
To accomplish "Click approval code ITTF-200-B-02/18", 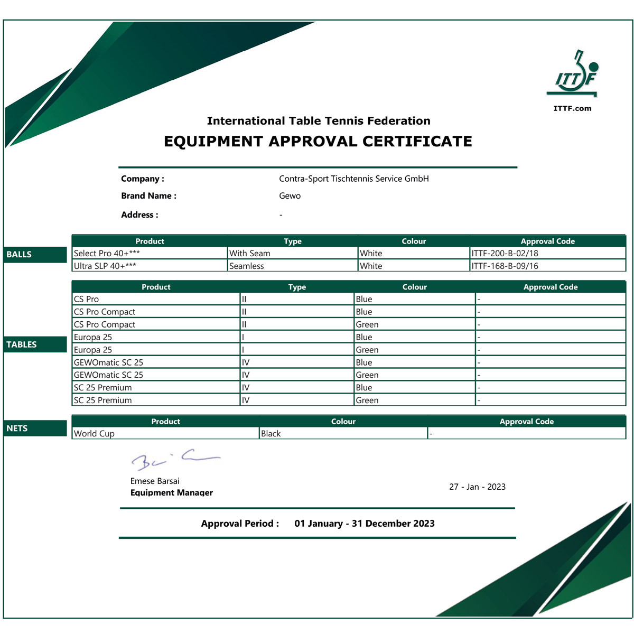I will pyautogui.click(x=505, y=253).
